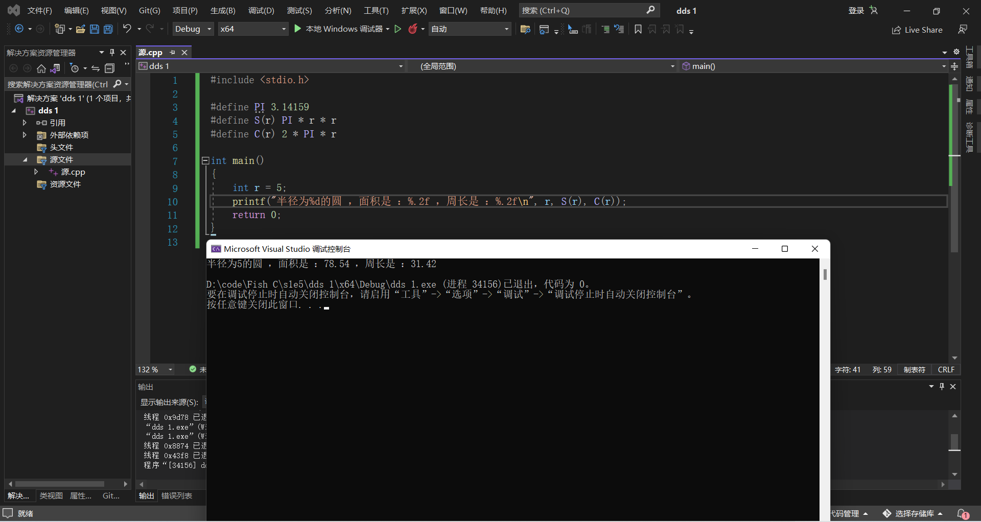Switch views icon in Solution Explorer
This screenshot has width=981, height=522.
(x=55, y=68)
